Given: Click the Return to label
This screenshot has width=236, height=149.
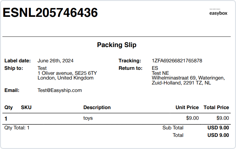Looking at the screenshot, I should [130, 68].
